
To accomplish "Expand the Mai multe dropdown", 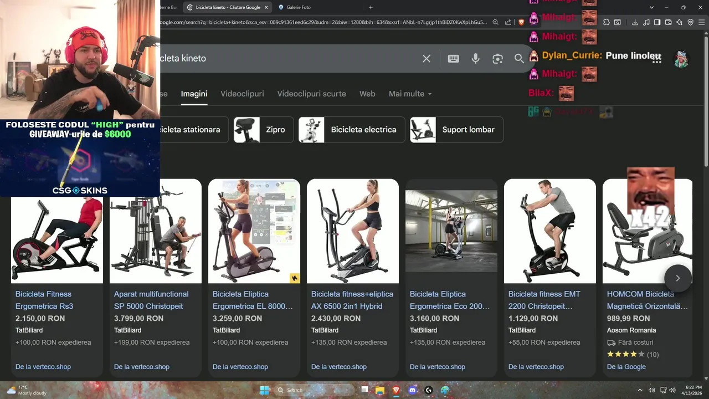I will coord(410,94).
